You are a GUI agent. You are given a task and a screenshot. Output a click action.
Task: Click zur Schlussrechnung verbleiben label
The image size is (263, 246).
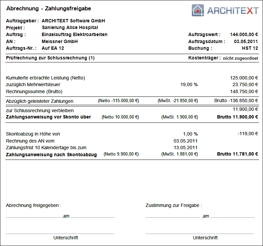click(40, 111)
